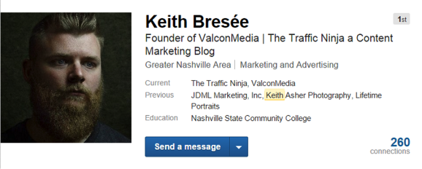The height and width of the screenshot is (169, 422).
Task: Expand the dropdown arrow beside Send a message
Action: click(x=239, y=147)
